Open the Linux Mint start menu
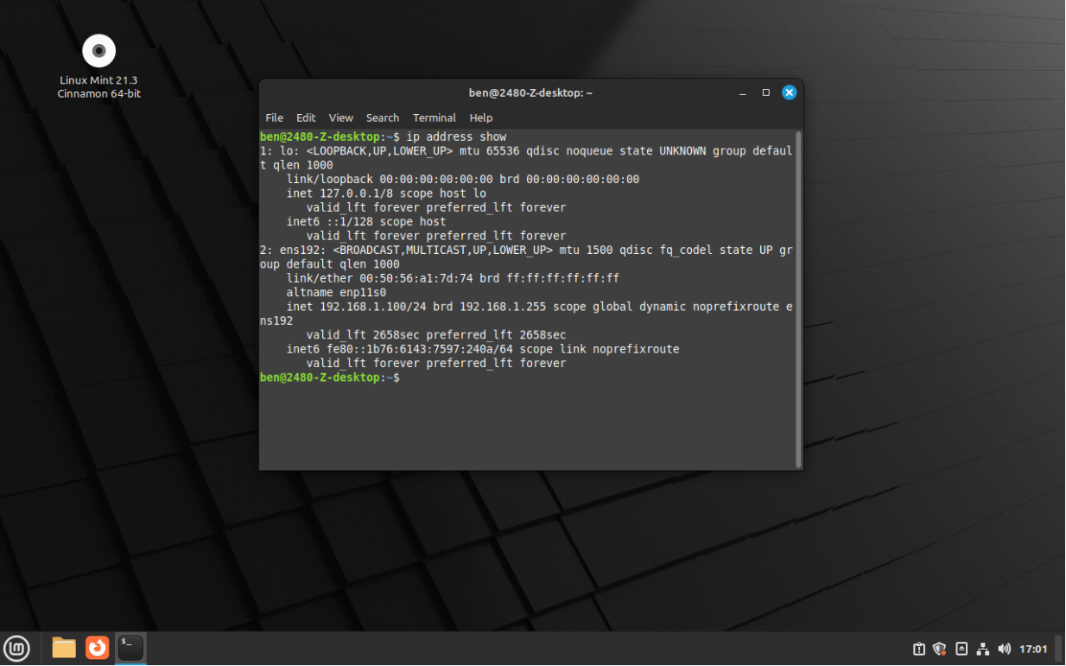Image resolution: width=1066 pixels, height=666 pixels. click(17, 648)
